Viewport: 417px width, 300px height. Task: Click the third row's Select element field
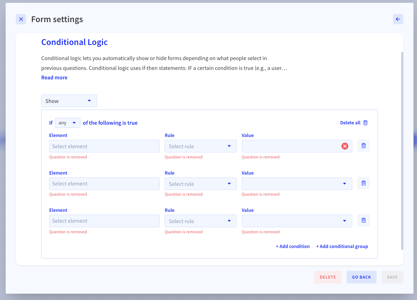pos(104,221)
